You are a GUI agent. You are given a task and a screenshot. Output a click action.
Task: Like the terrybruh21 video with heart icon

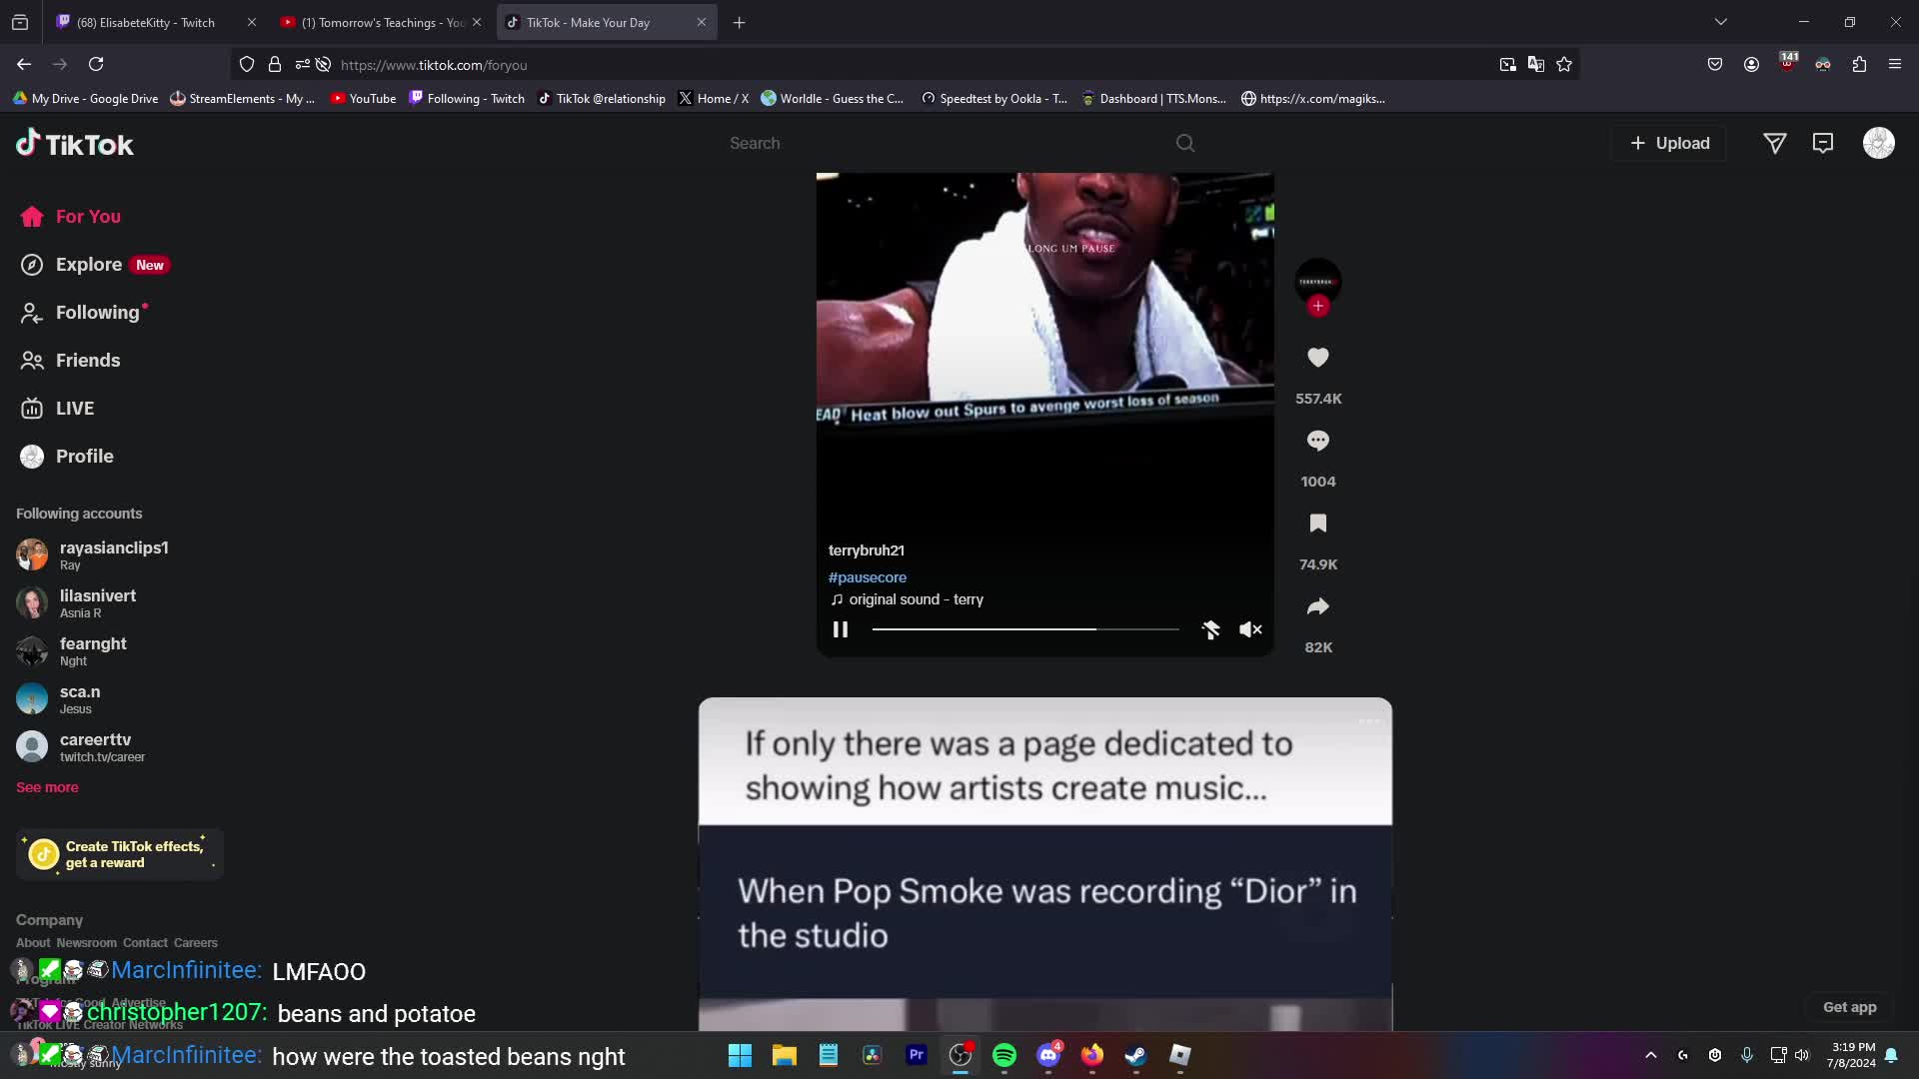pyautogui.click(x=1317, y=358)
